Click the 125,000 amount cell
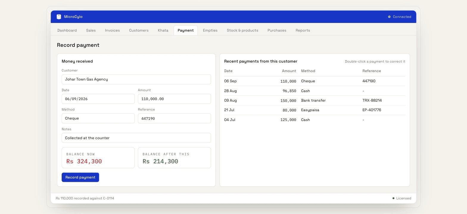Image resolution: width=467 pixels, height=214 pixels. (x=288, y=120)
